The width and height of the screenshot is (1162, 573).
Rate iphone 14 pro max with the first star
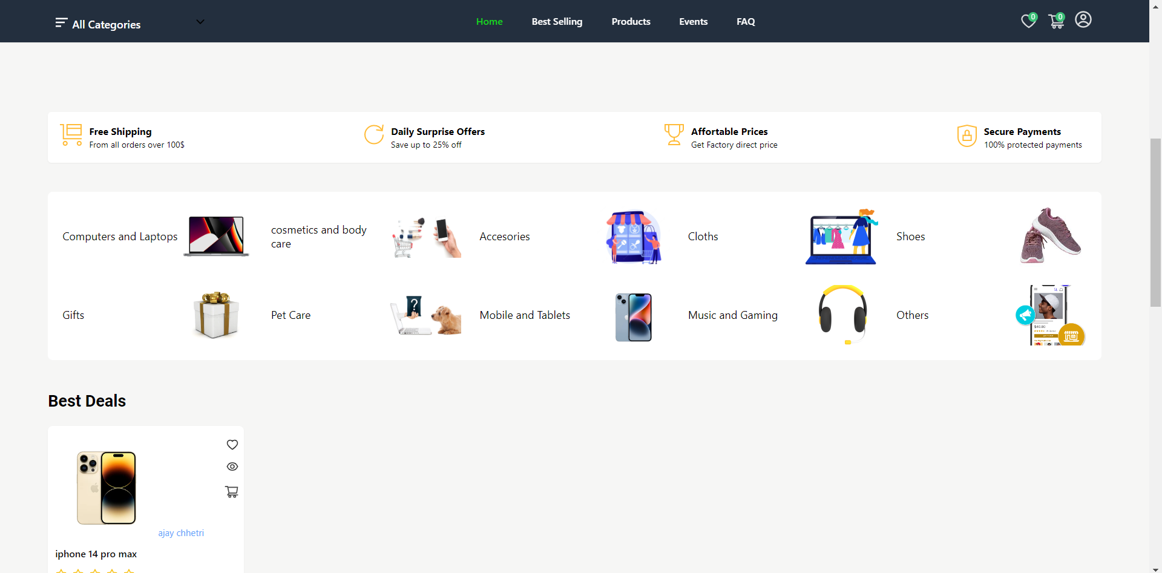[61, 570]
